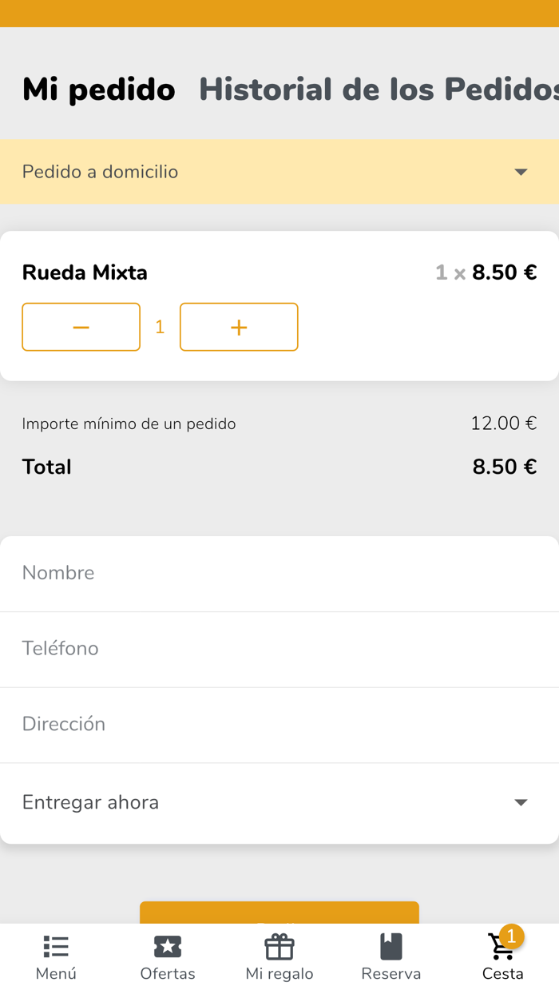Decrease Rueda Mixta quantity with minus button
559x994 pixels.
click(x=81, y=326)
